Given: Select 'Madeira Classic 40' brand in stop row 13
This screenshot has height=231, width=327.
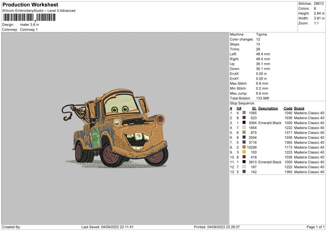Looking at the screenshot, I should [x=309, y=172].
